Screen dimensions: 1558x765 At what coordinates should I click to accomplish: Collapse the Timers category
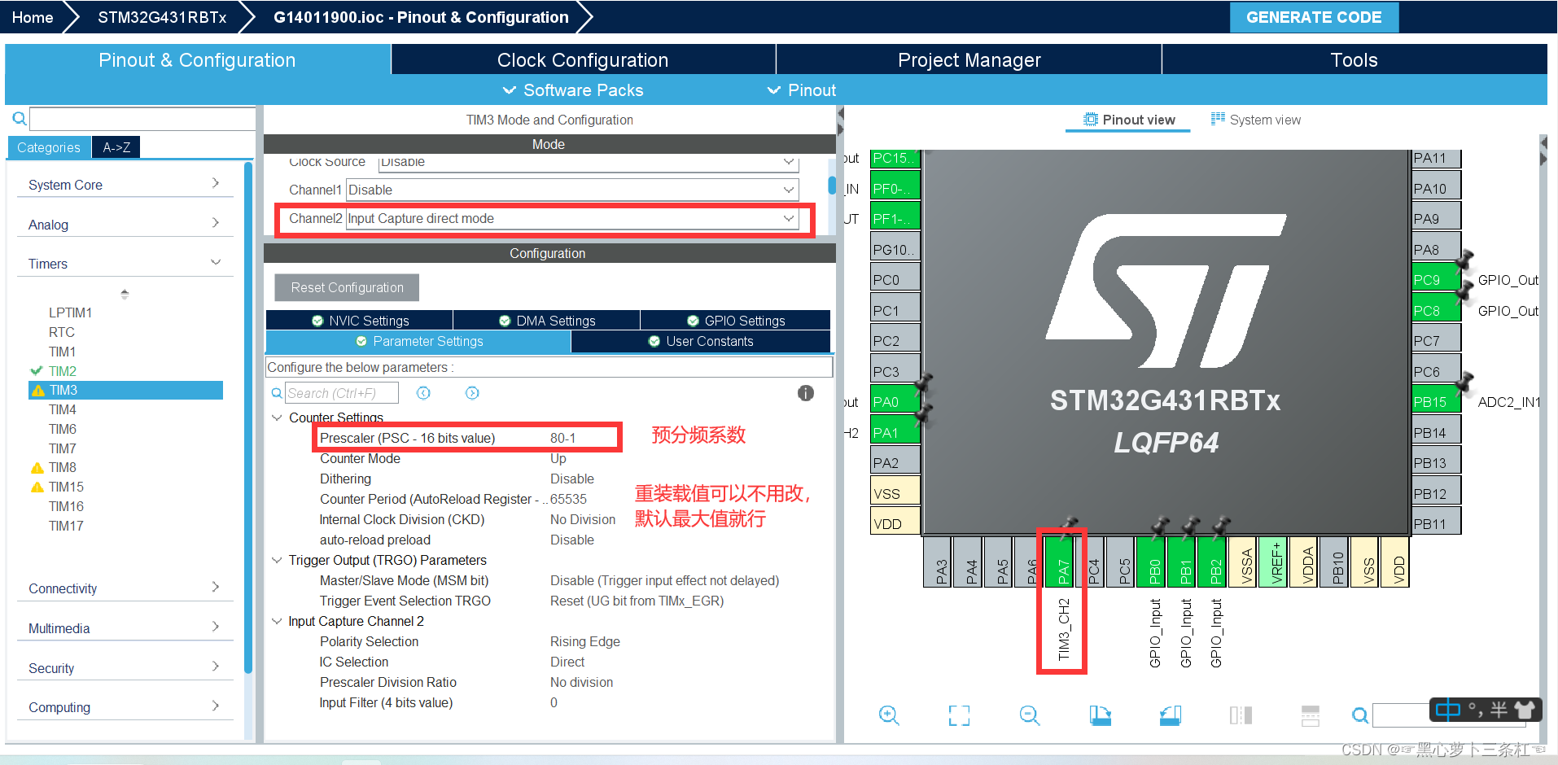(x=125, y=264)
